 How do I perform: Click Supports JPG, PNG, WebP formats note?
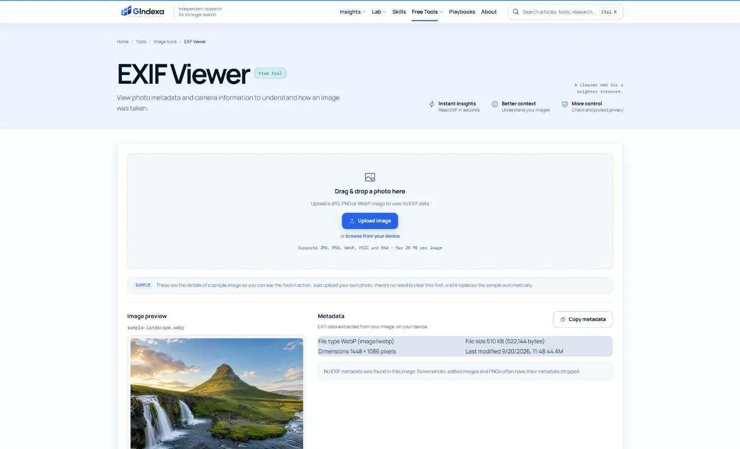[x=370, y=248]
